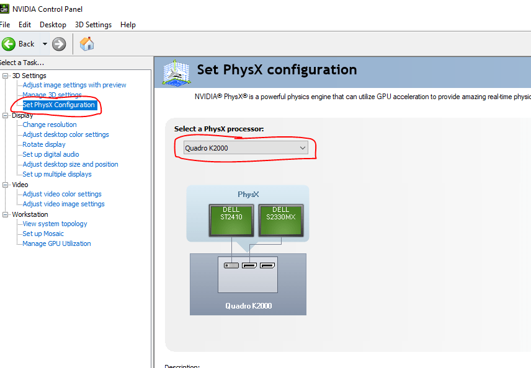Open Set up digital audio
The width and height of the screenshot is (531, 368).
(x=50, y=154)
